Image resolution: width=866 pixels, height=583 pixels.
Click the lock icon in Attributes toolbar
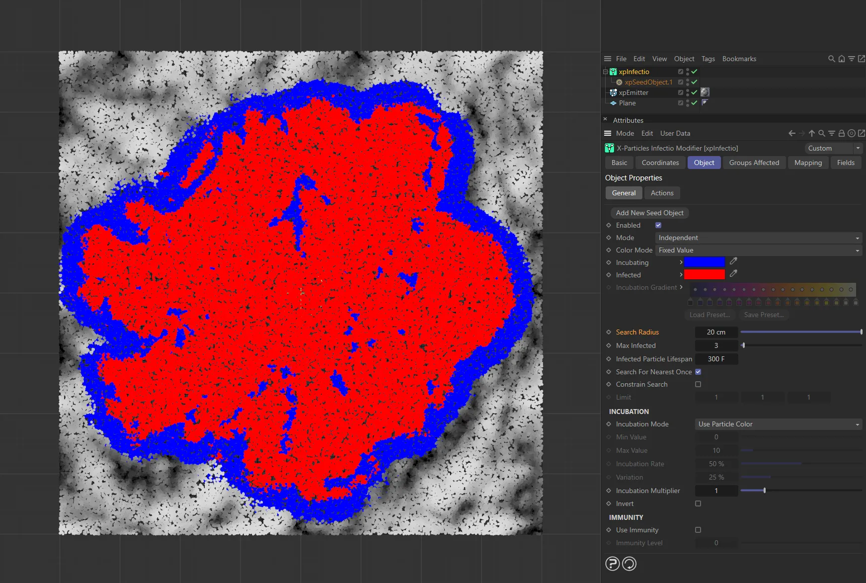[x=842, y=133]
